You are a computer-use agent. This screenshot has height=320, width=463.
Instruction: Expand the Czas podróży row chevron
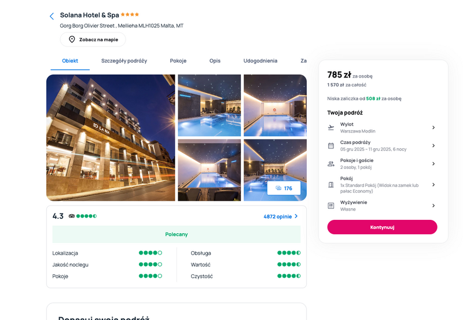tap(433, 146)
